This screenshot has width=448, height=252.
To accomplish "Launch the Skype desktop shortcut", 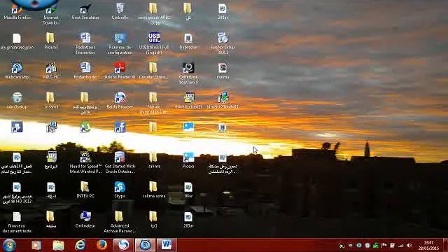I will click(120, 190).
